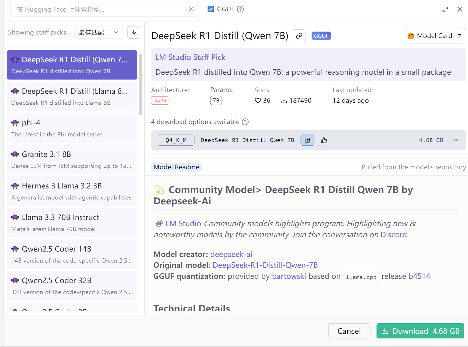This screenshot has height=347, width=468.
Task: Select Qwen2.5 Coder 32B entry
Action: pos(72,286)
